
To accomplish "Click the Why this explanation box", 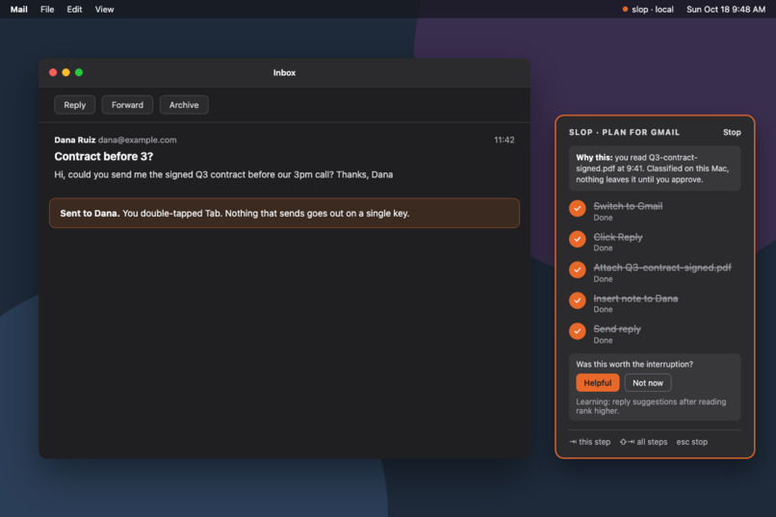I will 655,168.
